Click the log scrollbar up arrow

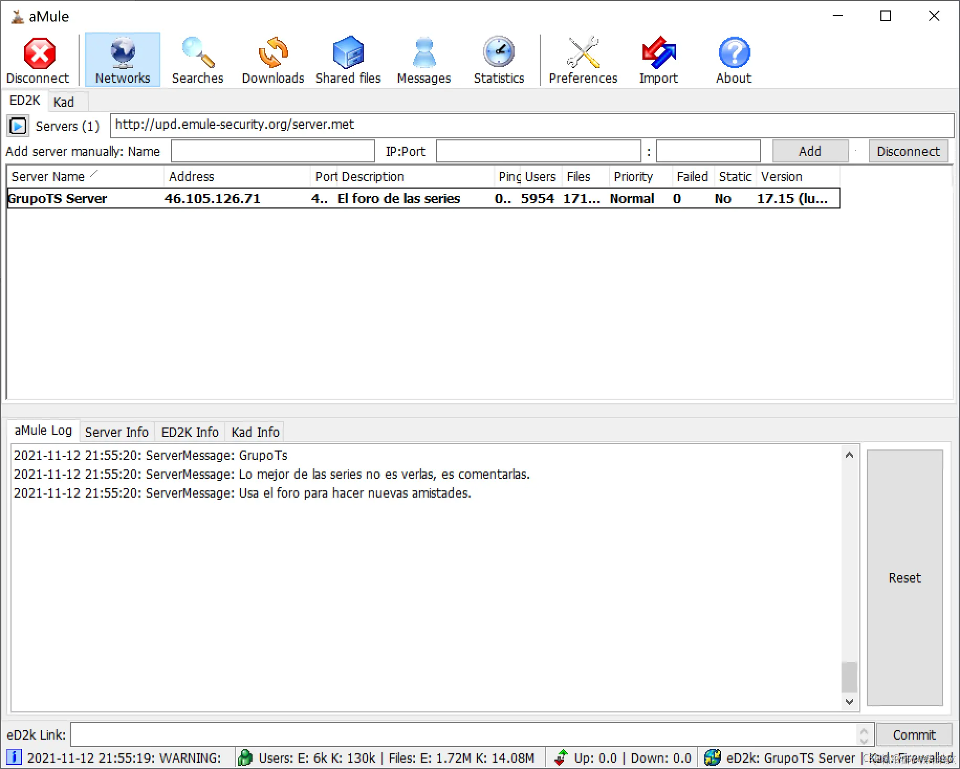coord(849,455)
